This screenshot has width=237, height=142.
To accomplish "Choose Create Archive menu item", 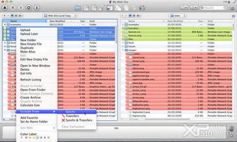I will tap(30, 97).
